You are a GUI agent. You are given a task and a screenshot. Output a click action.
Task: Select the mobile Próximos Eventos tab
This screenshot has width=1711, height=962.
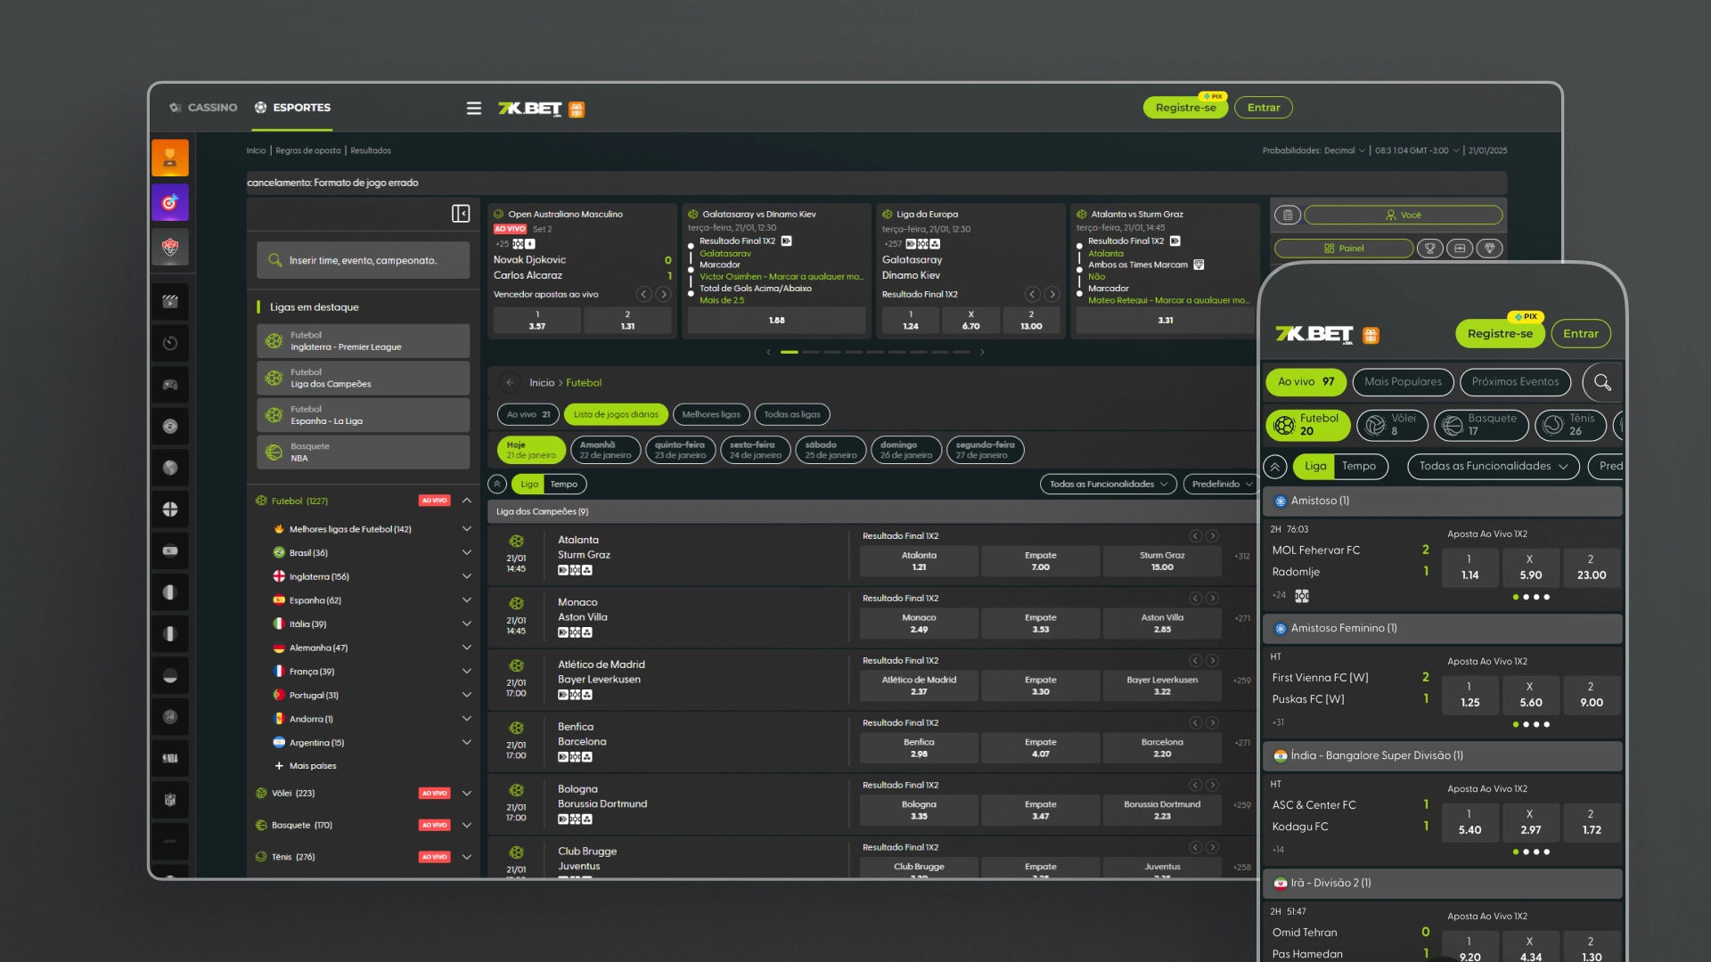[x=1515, y=382]
